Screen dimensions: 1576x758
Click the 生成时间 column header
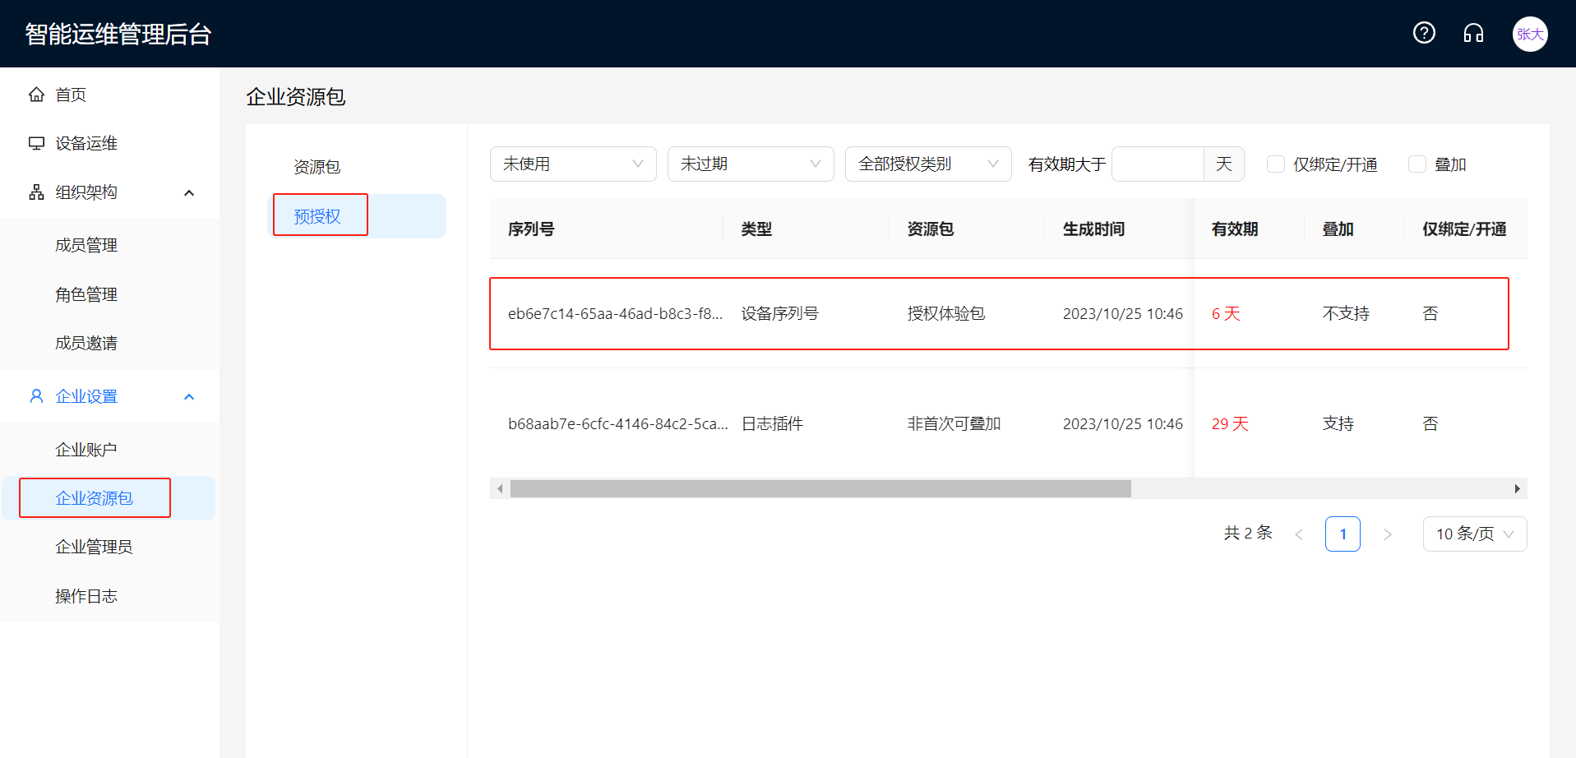pyautogui.click(x=1093, y=229)
